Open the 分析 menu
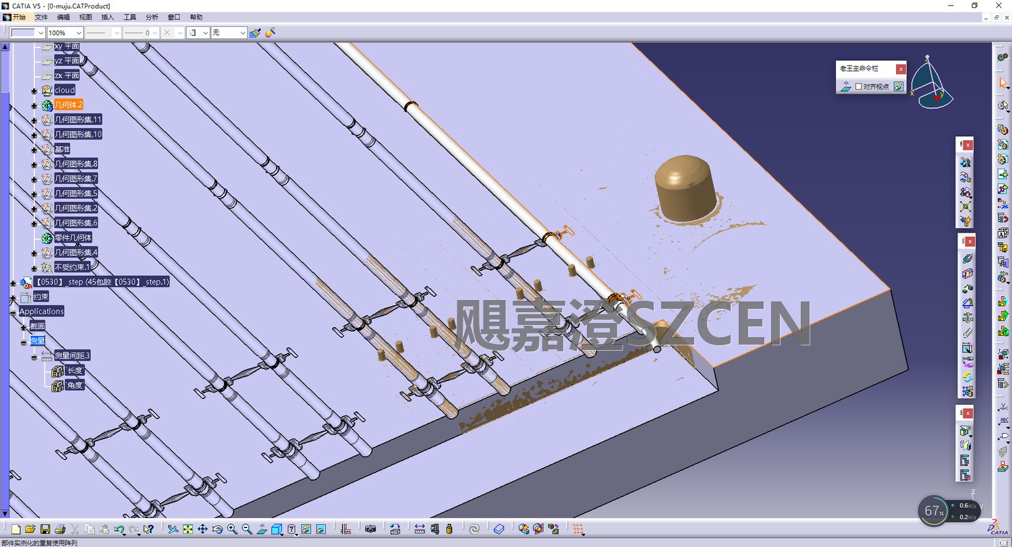Viewport: 1012px width, 547px height. pos(152,17)
